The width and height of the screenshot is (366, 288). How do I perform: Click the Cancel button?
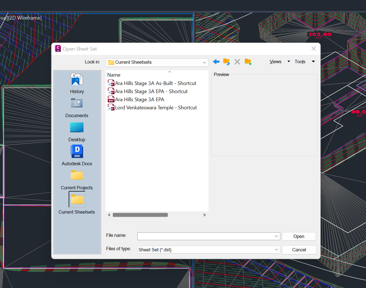click(299, 250)
